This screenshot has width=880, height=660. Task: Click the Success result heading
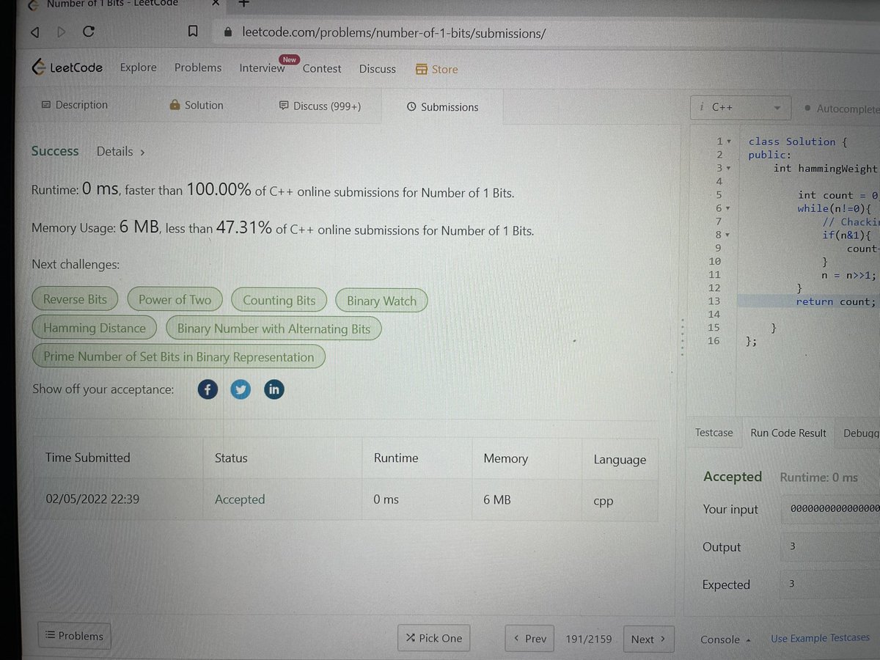[x=55, y=151]
